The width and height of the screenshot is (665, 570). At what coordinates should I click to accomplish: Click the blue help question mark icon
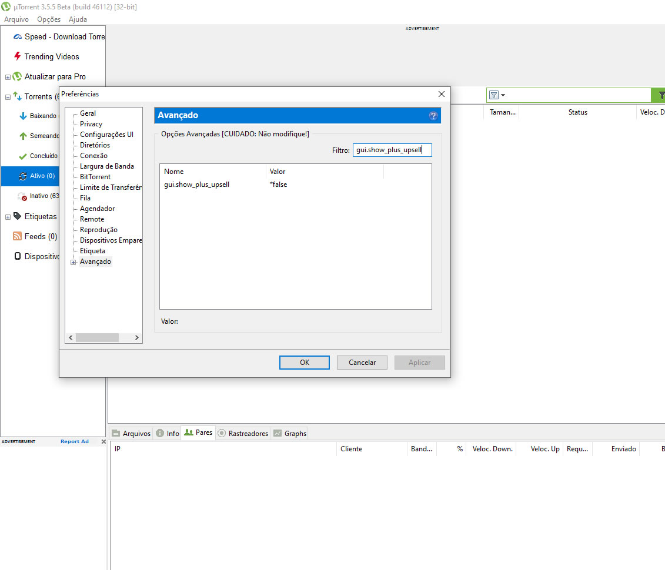point(433,116)
